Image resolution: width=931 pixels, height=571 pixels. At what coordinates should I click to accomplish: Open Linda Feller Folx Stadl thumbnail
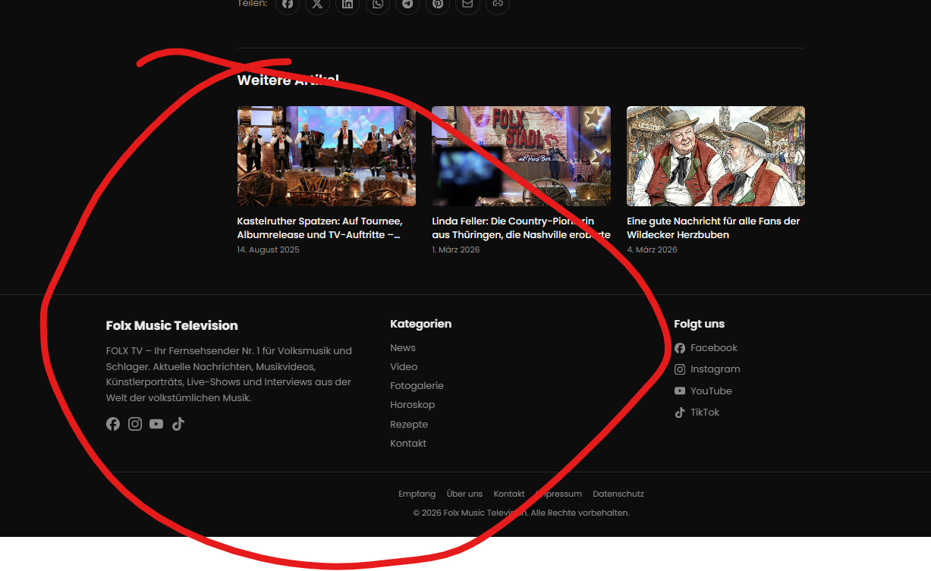[x=521, y=156]
